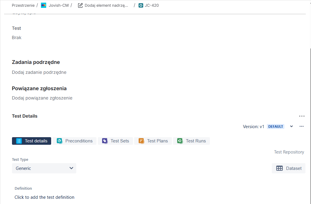The image size is (311, 204).
Task: Click the Test Sets tab icon
Action: click(105, 141)
